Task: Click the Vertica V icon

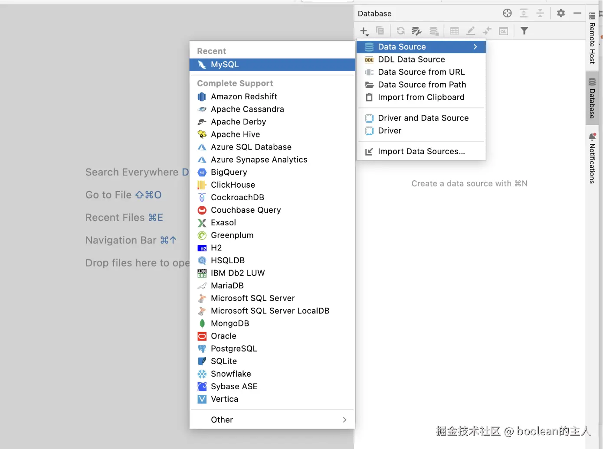Action: point(202,399)
